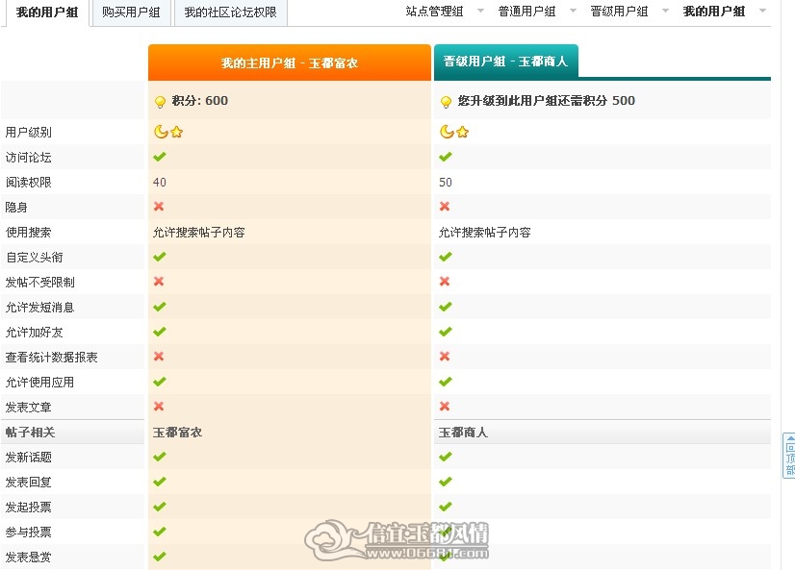Image resolution: width=795 pixels, height=570 pixels.
Task: Click the star level icon in 玉都富农 column
Action: point(176,132)
